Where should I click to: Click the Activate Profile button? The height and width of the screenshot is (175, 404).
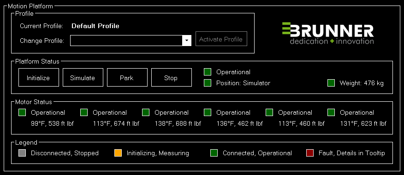(x=221, y=39)
